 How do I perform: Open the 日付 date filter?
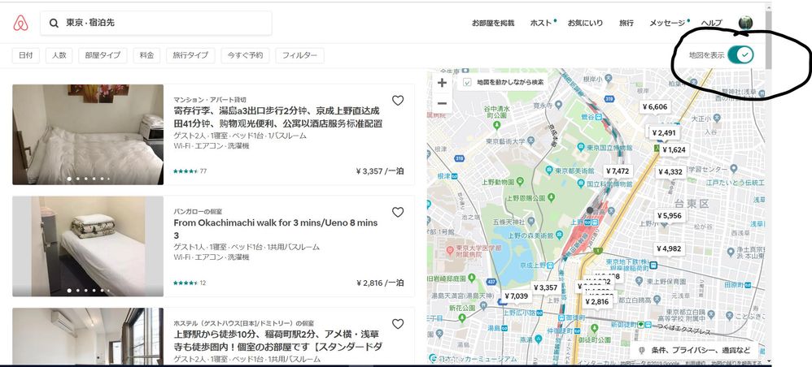coord(26,55)
